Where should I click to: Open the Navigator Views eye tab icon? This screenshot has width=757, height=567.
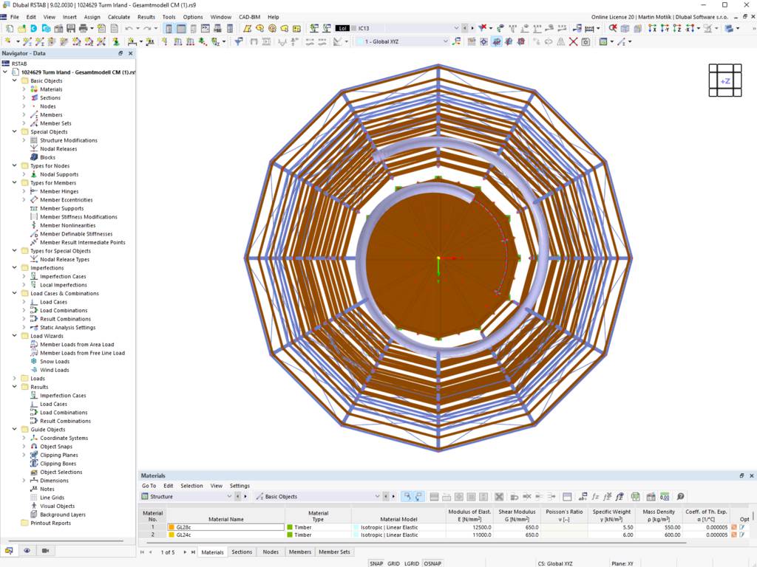click(x=27, y=550)
